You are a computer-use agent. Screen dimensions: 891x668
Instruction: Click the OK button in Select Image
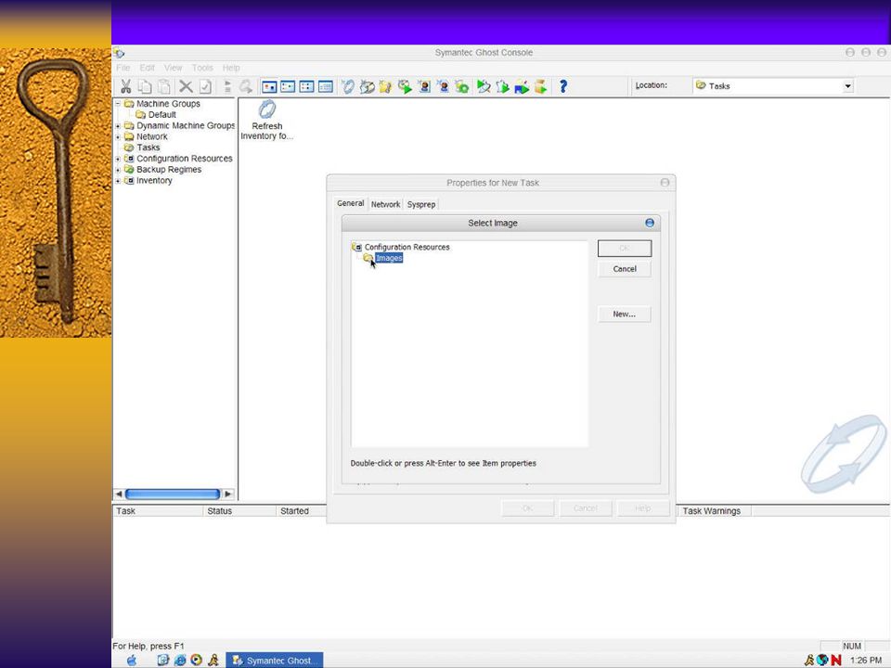click(x=625, y=249)
